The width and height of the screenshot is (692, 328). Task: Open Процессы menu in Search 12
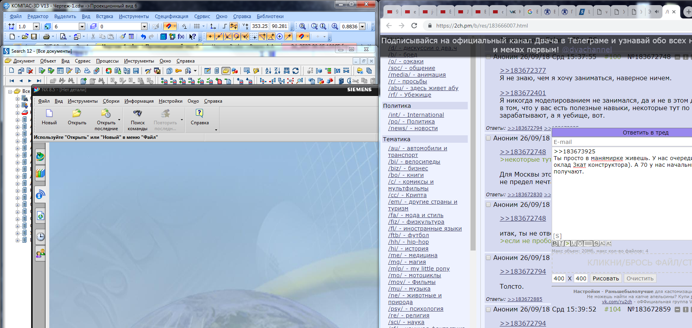pos(107,61)
